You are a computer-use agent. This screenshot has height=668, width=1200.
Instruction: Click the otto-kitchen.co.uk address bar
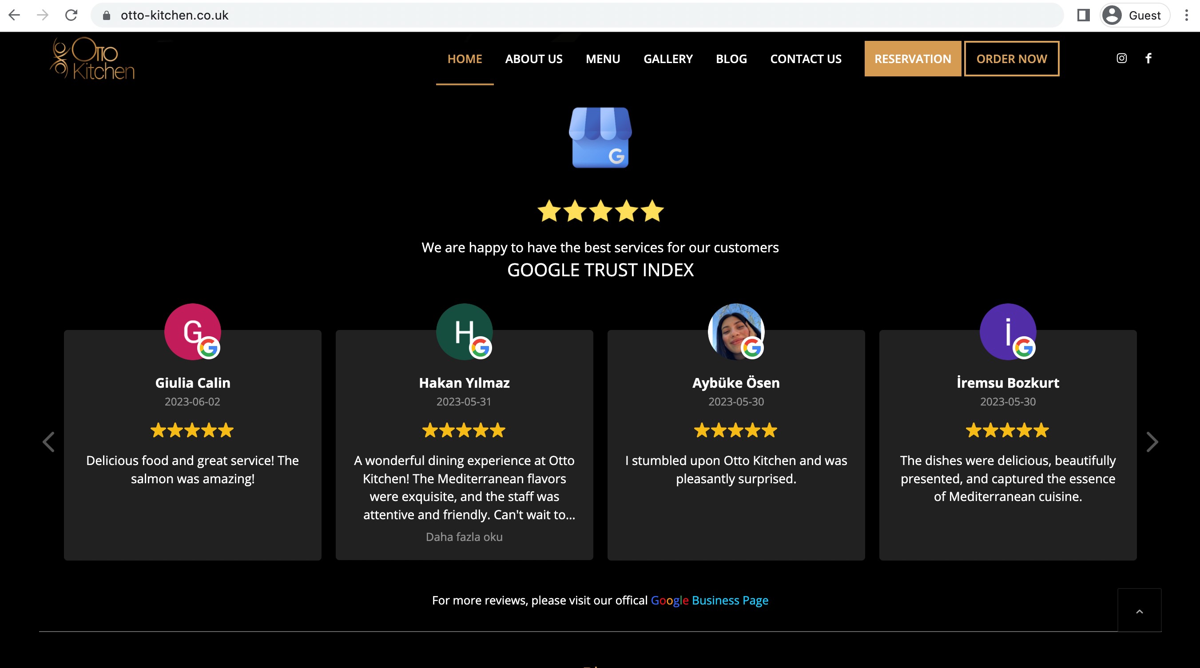click(577, 16)
